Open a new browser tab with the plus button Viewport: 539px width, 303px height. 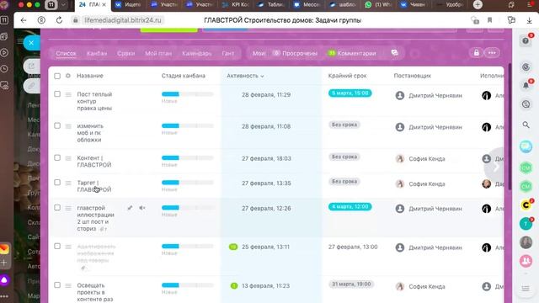pos(478,4)
